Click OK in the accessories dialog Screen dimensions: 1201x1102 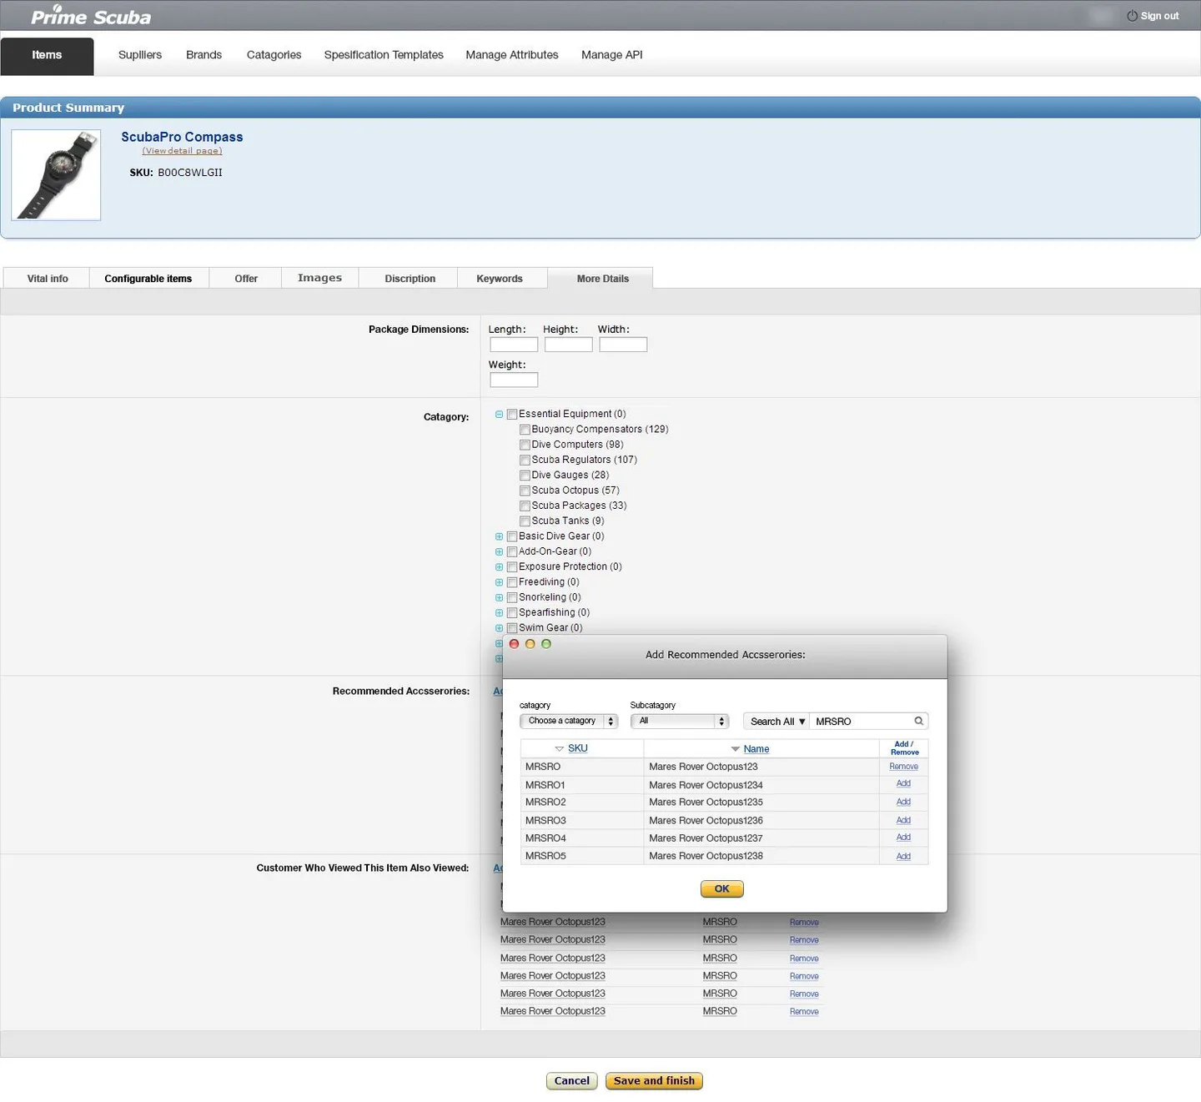[x=722, y=889]
